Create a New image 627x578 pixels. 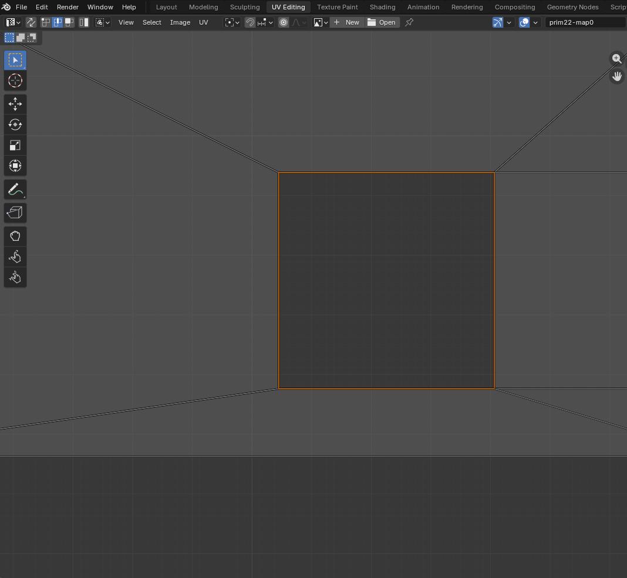[347, 22]
